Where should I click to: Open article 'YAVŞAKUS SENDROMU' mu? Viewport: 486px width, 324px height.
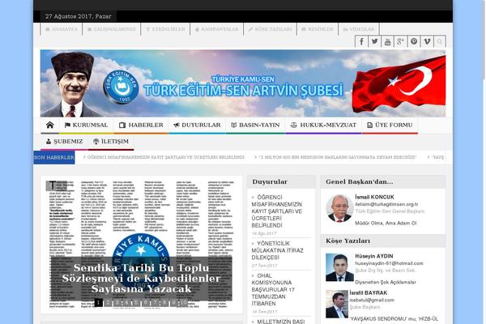click(x=394, y=318)
